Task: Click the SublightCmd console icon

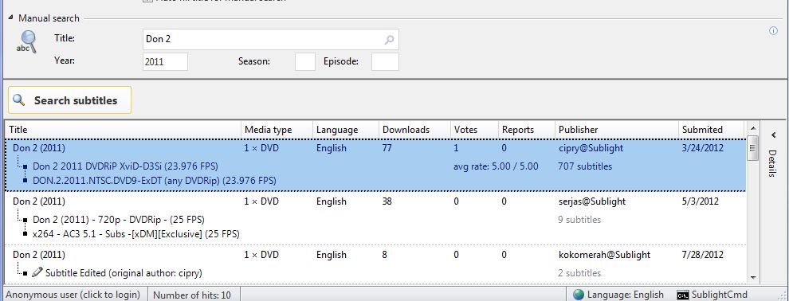Action: coord(682,295)
